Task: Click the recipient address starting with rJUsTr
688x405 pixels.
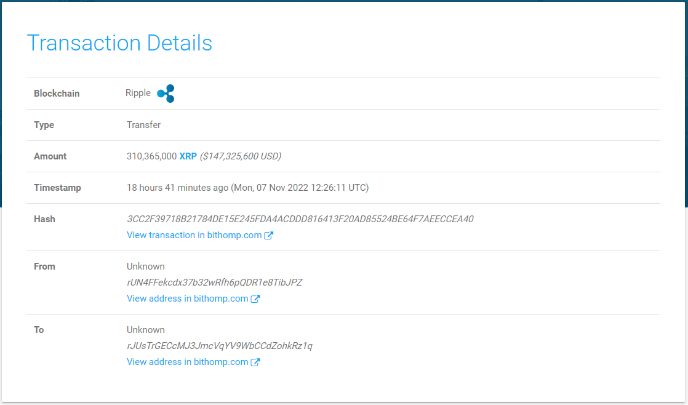Action: [219, 346]
